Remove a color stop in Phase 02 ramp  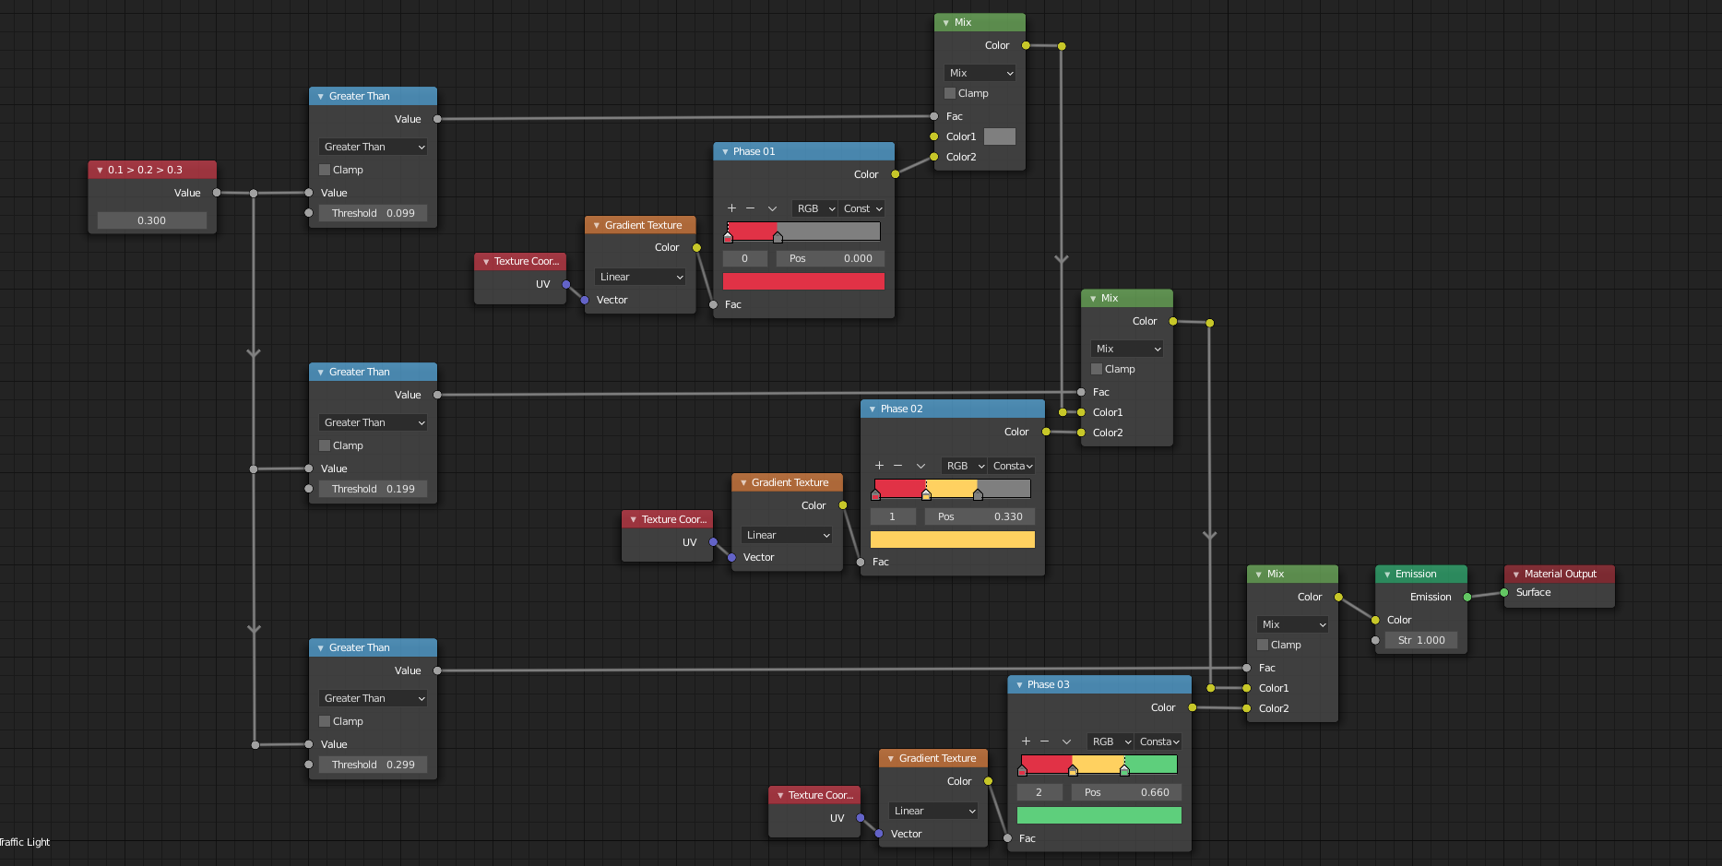point(897,466)
